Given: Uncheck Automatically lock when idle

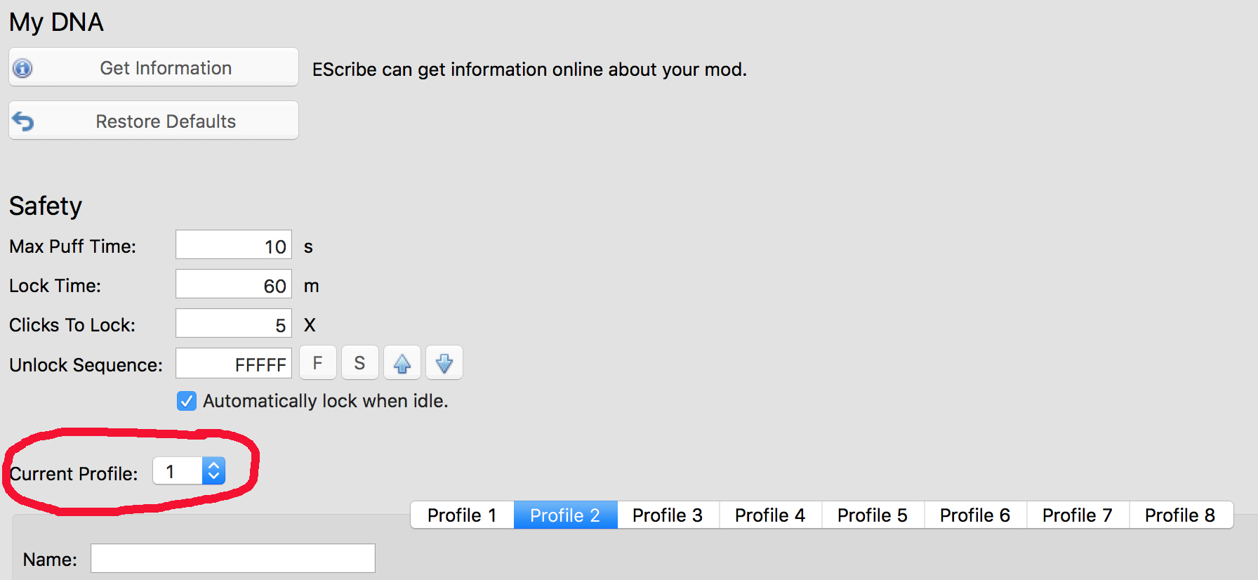Looking at the screenshot, I should point(187,401).
